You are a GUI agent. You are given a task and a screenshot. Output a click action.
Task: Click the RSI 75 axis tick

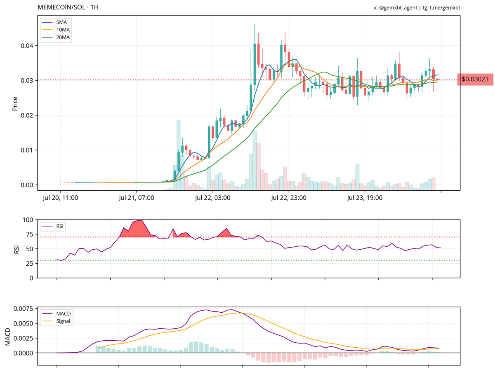pos(29,234)
